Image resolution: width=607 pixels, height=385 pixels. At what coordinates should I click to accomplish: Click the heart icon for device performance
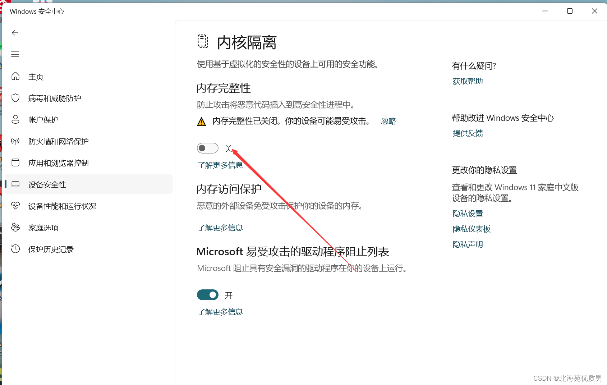click(15, 206)
